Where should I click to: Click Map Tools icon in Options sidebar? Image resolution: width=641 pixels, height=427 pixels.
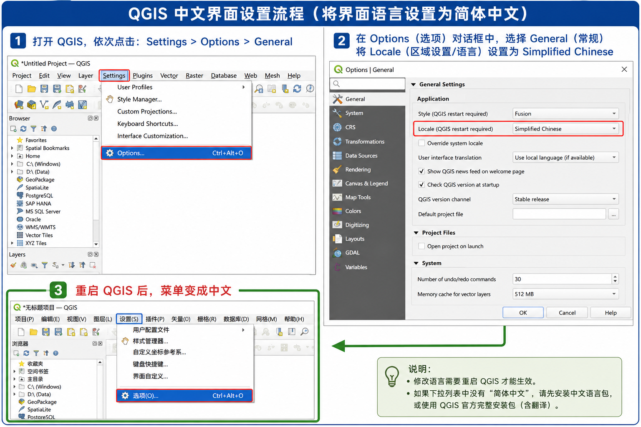tap(337, 197)
